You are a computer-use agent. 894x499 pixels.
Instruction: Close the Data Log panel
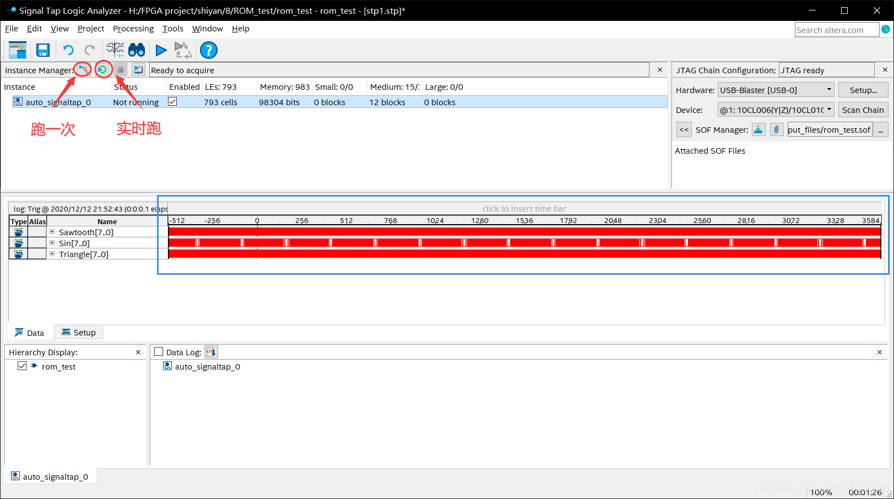coord(880,352)
